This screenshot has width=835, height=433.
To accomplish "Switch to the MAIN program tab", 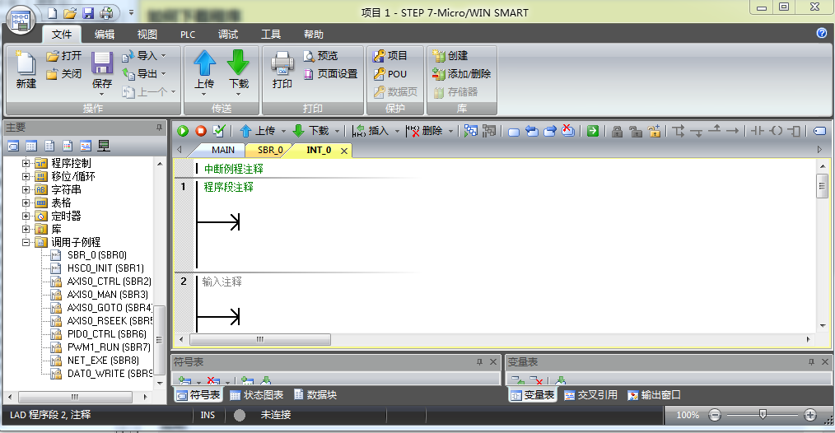I will pyautogui.click(x=223, y=150).
